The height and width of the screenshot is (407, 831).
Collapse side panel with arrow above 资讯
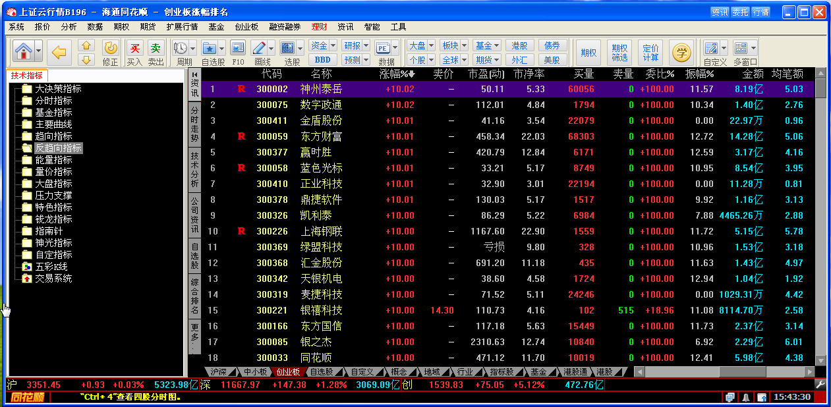tap(195, 74)
